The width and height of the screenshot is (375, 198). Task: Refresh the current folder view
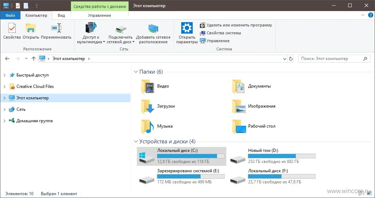291,59
